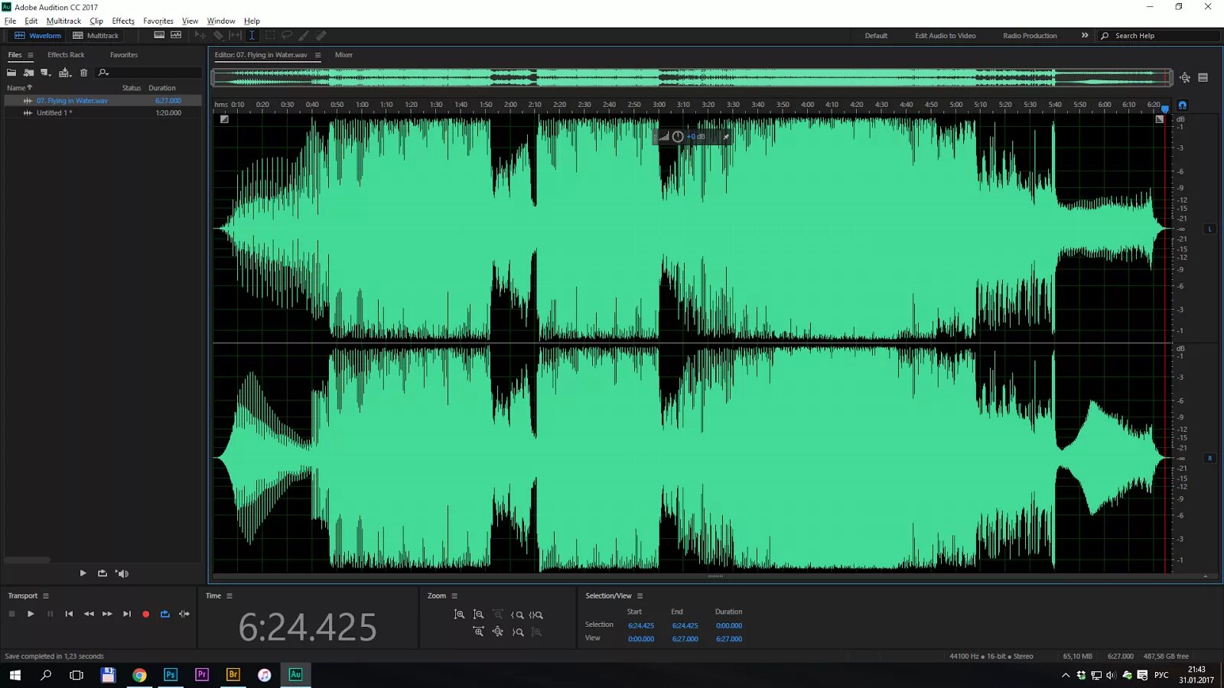1224x688 pixels.
Task: Switch to the Effects Rack tab
Action: tap(66, 54)
